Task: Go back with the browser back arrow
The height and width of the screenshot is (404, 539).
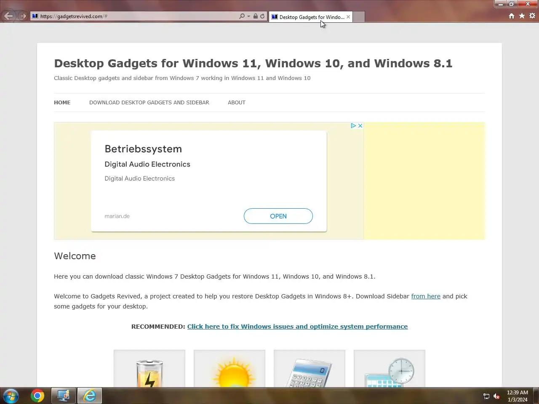Action: pos(8,16)
